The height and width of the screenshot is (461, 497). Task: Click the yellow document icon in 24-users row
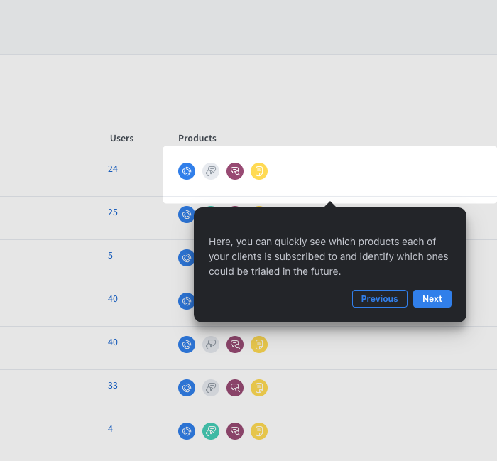(259, 171)
